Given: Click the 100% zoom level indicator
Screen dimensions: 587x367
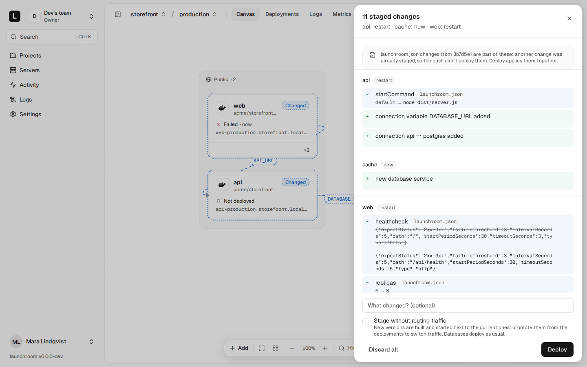Looking at the screenshot, I should click(x=309, y=348).
